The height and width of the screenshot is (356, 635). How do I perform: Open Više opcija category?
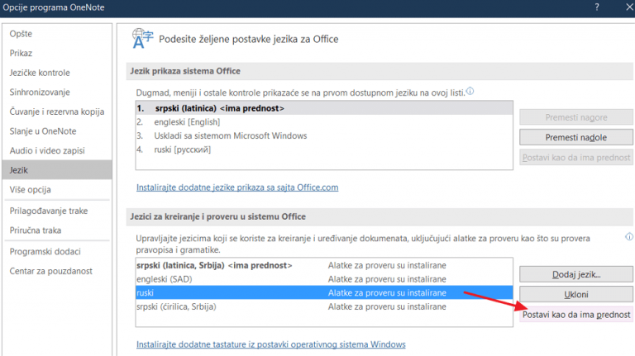point(31,190)
